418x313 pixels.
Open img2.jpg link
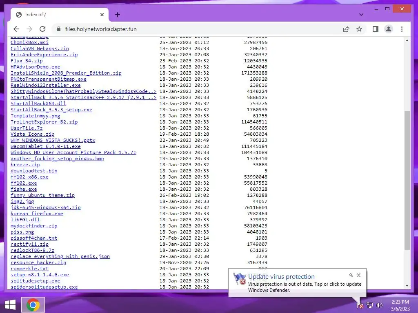coord(22,201)
